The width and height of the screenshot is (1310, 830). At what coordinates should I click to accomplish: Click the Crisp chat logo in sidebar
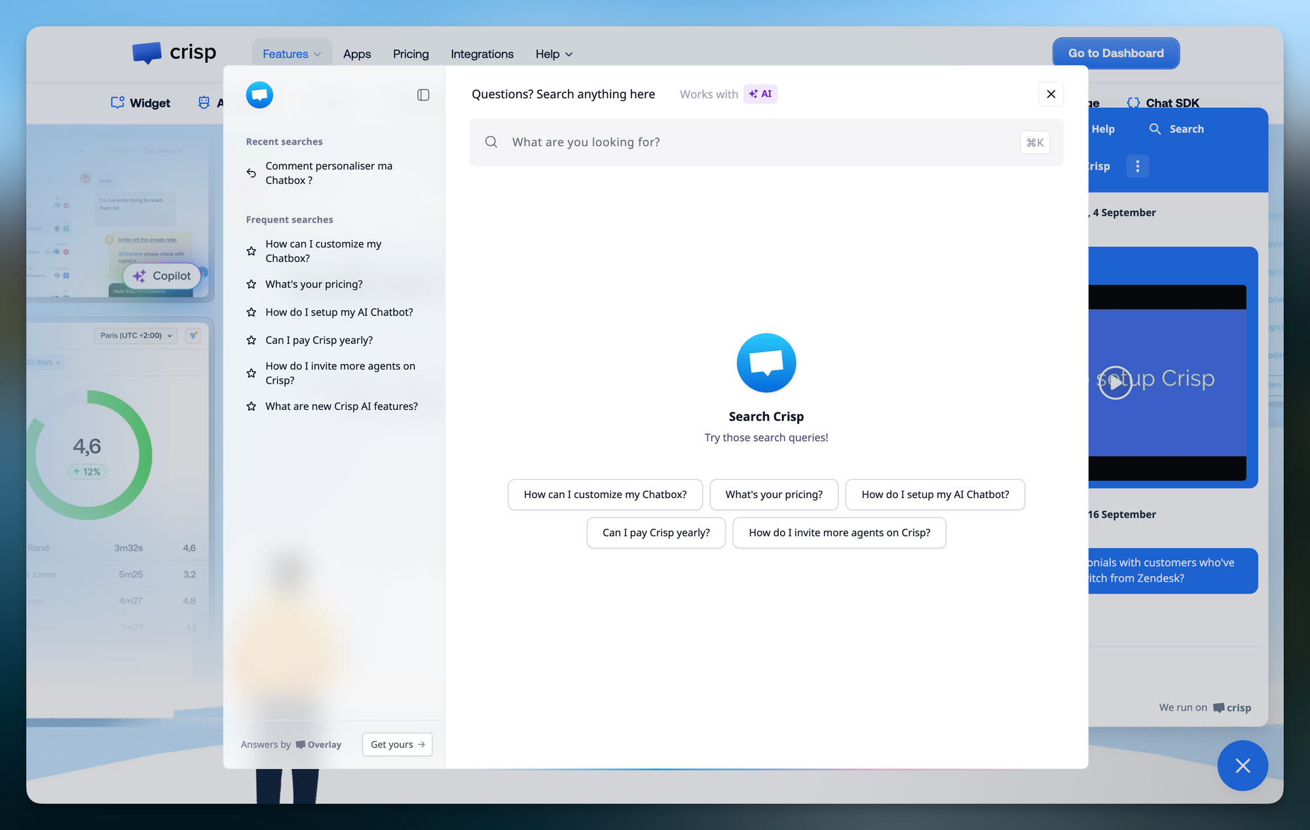click(x=259, y=95)
